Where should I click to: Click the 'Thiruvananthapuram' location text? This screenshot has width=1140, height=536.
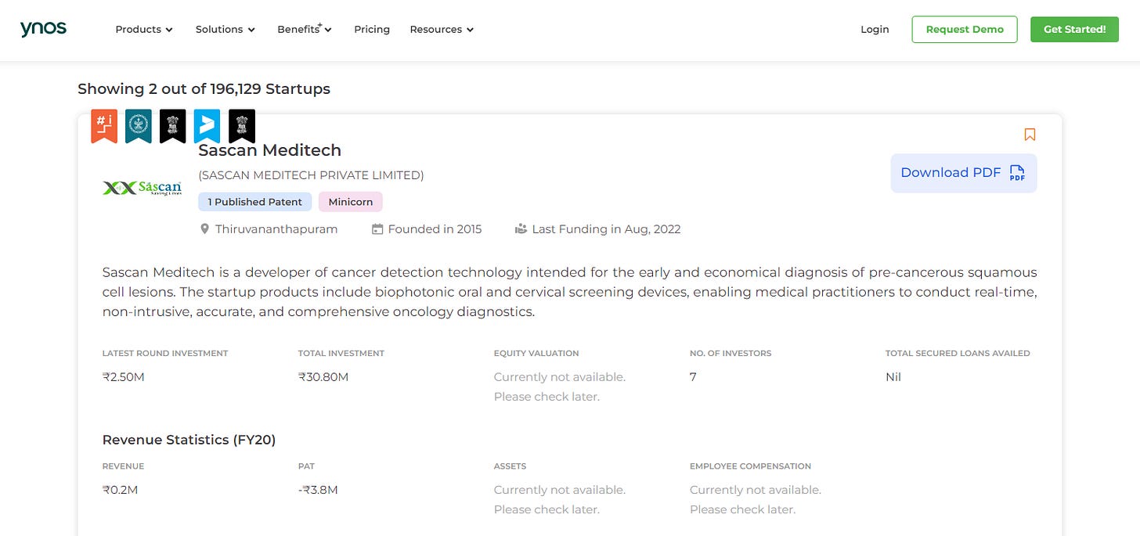(x=276, y=229)
